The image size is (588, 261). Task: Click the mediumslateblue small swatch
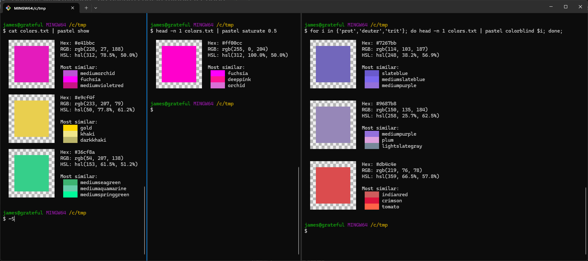coord(372,79)
